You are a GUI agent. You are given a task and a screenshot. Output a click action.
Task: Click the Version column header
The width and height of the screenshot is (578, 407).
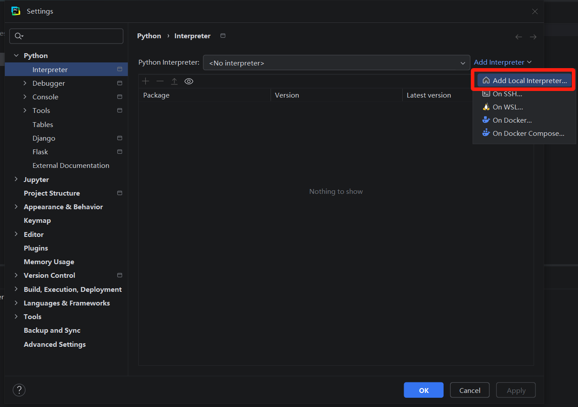[x=336, y=95]
